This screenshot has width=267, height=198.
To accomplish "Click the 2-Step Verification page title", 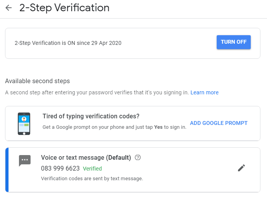I will click(x=64, y=8).
